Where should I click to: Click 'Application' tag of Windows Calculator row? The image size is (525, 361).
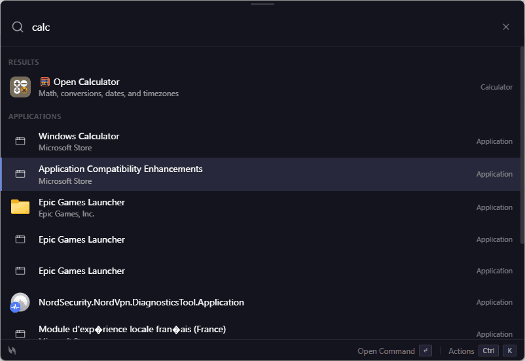pos(494,141)
